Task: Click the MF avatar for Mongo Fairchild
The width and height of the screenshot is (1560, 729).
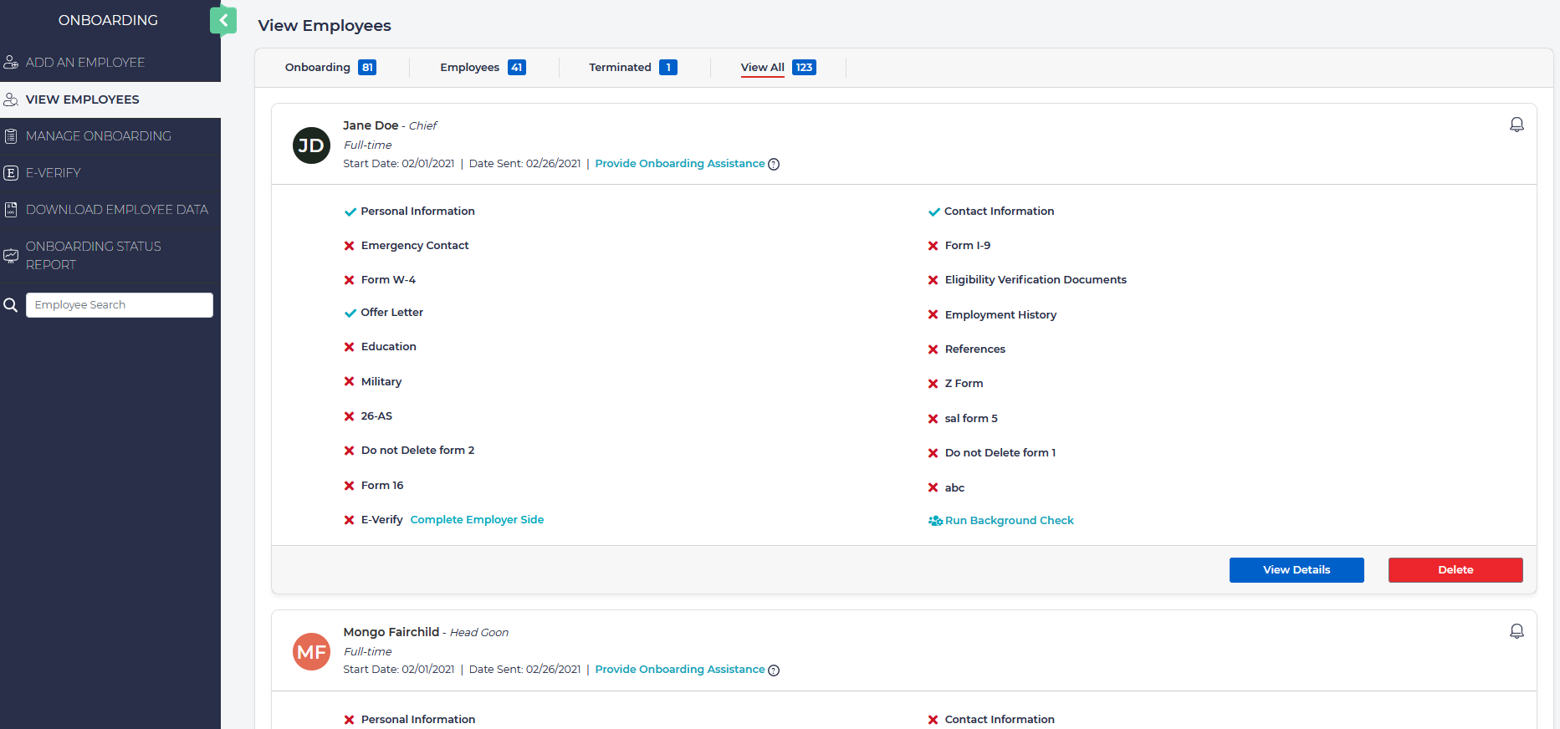Action: (311, 651)
